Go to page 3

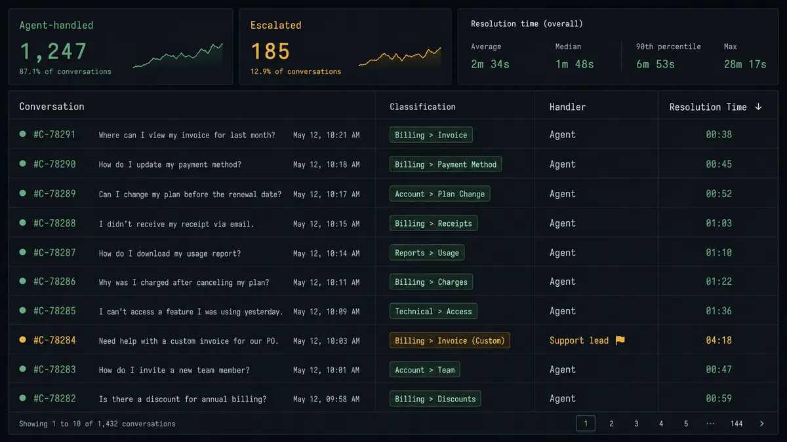click(636, 424)
